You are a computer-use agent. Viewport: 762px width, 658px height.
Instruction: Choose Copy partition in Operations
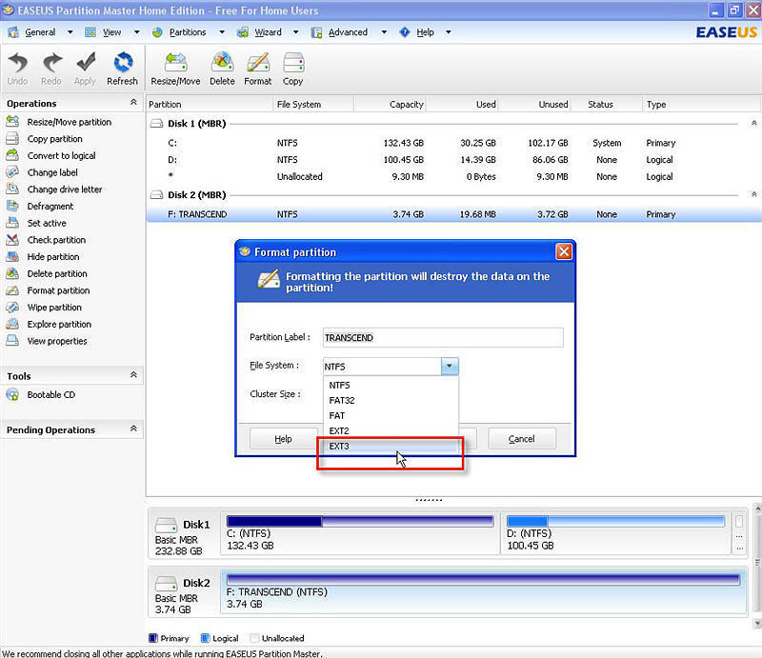44,139
